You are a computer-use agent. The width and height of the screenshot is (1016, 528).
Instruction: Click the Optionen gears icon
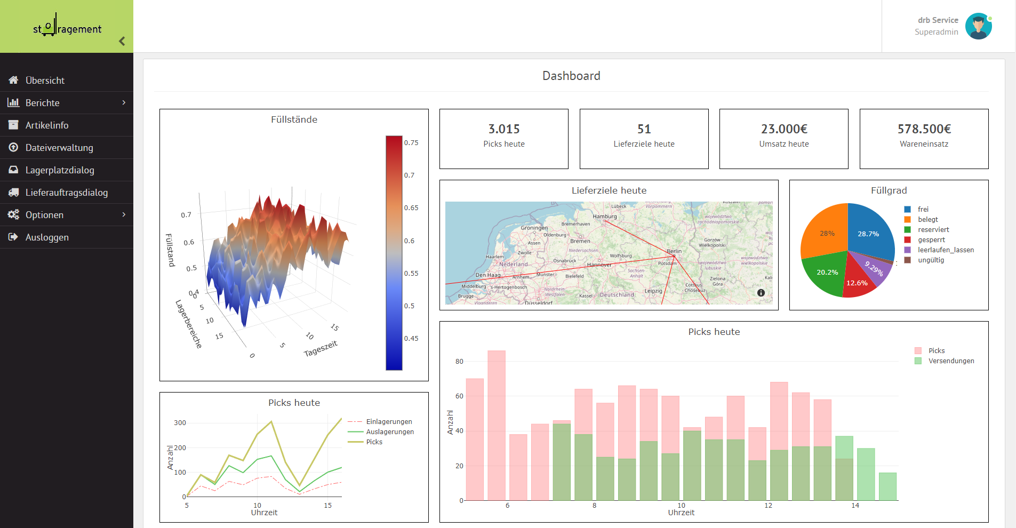13,214
